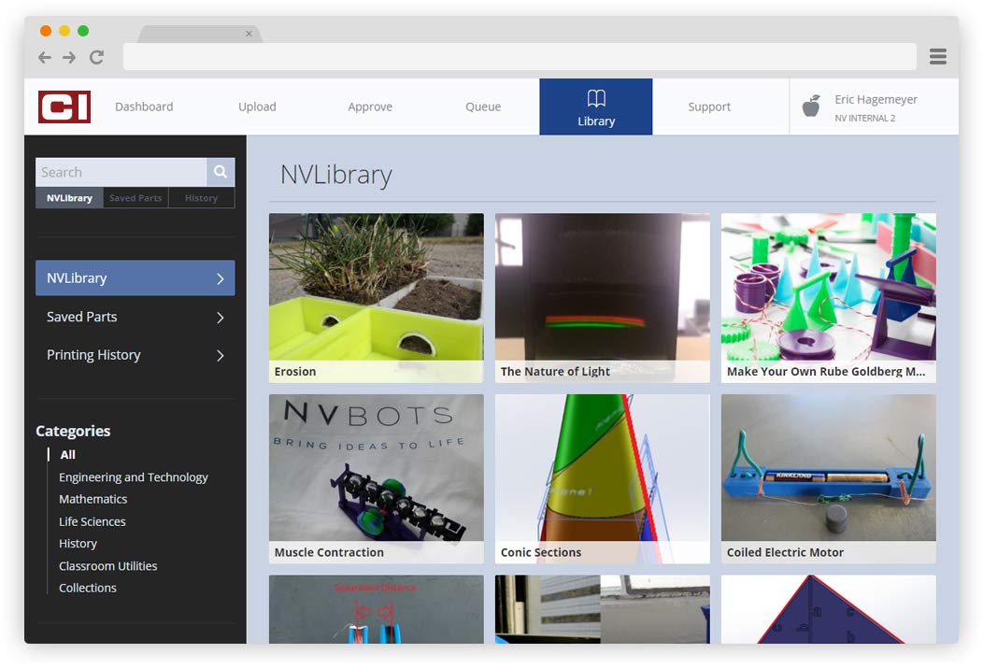Click the Library book icon
The image size is (983, 668).
tap(596, 98)
